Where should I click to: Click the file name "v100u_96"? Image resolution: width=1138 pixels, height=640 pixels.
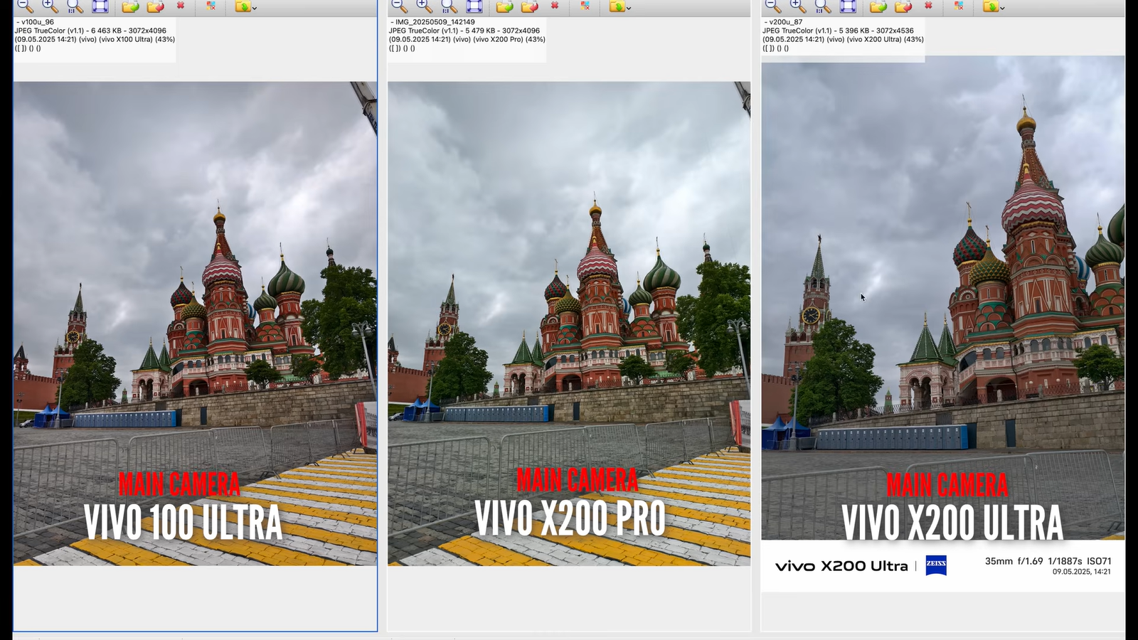(38, 22)
